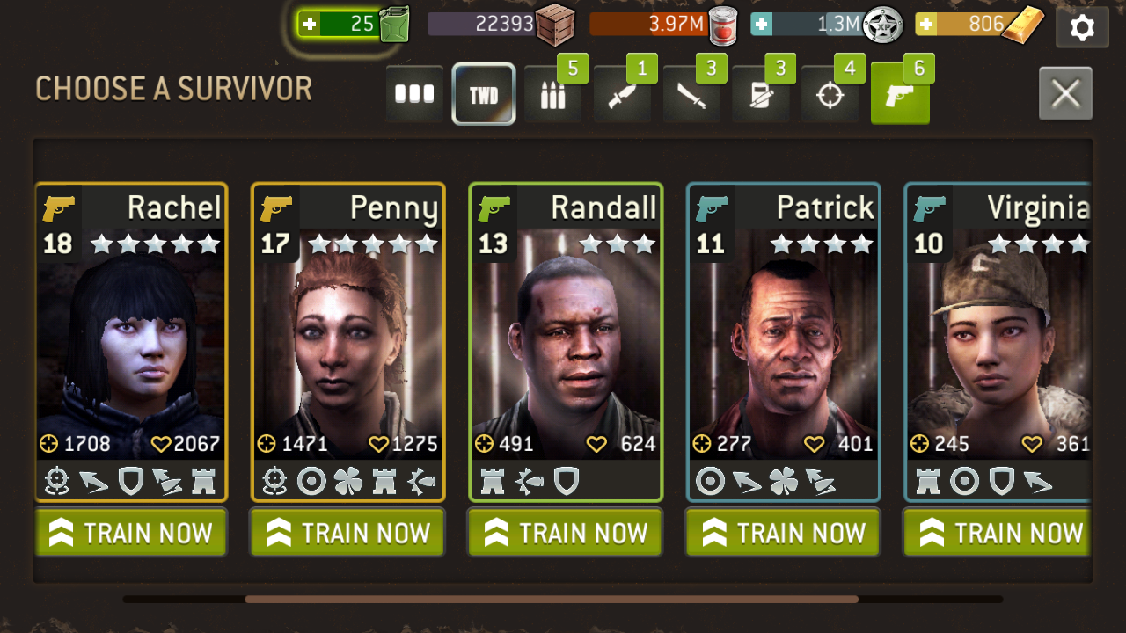1126x633 pixels.
Task: Close the Choose a Survivor screen
Action: 1065,93
